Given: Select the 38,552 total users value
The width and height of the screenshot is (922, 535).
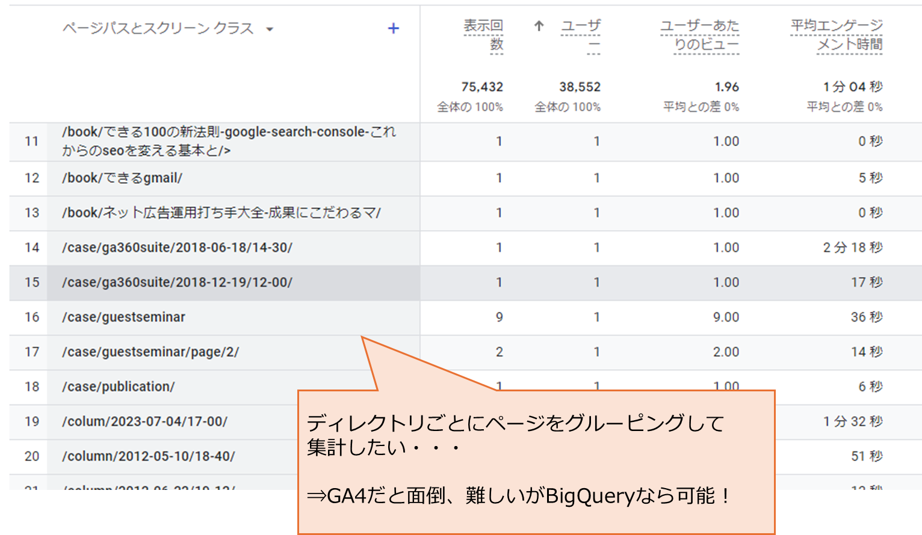Looking at the screenshot, I should point(580,87).
